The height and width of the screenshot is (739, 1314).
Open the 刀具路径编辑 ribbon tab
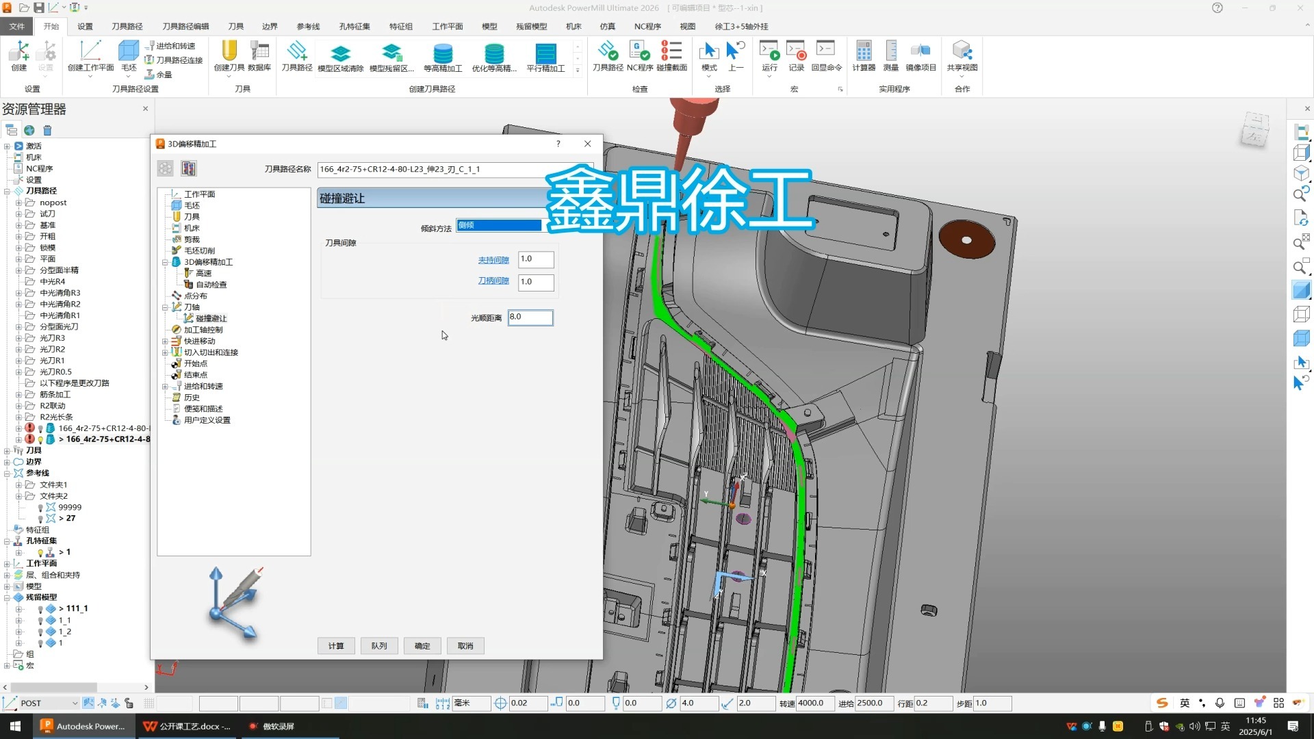[185, 26]
